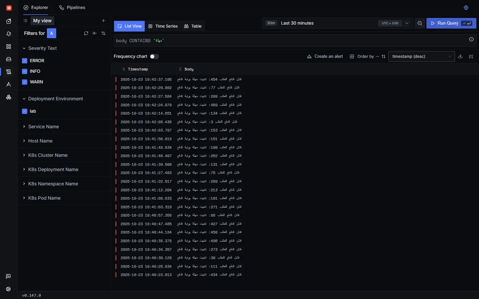Open the Traces icon in the sidebar
Screen dimensions: 479x299
click(x=9, y=84)
